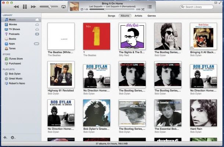Open the Billy Reid album cover

132,36
